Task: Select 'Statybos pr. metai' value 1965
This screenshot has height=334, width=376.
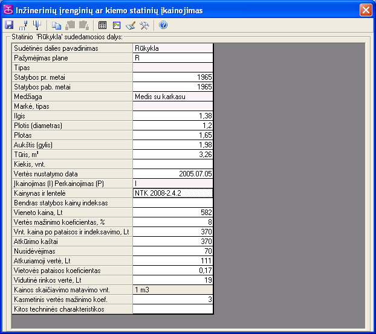Action: (173, 77)
